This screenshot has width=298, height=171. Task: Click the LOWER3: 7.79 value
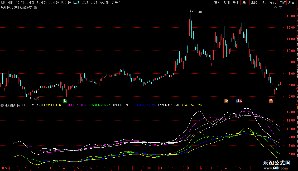coord(145,105)
